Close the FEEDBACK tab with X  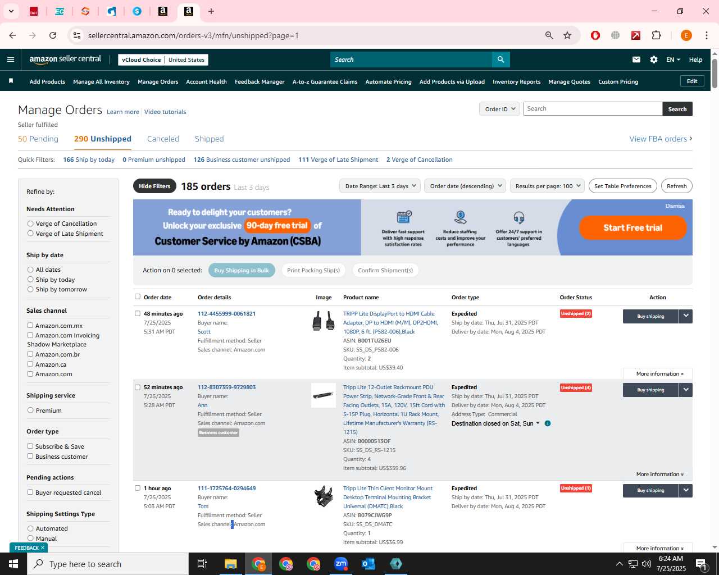coord(43,547)
